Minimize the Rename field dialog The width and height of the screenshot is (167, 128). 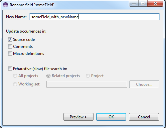(x=134, y=4)
